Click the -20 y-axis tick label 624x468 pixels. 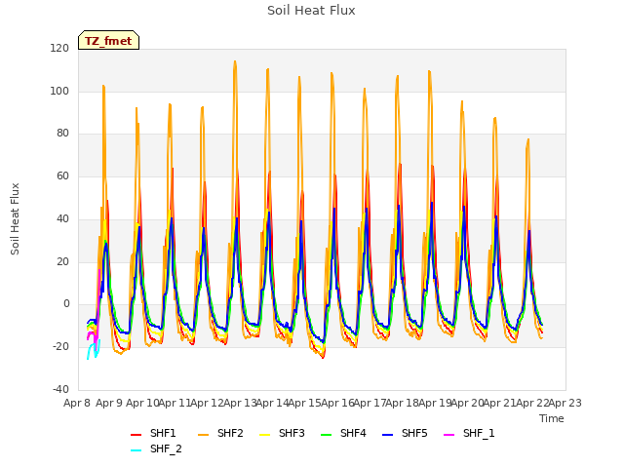click(x=60, y=347)
